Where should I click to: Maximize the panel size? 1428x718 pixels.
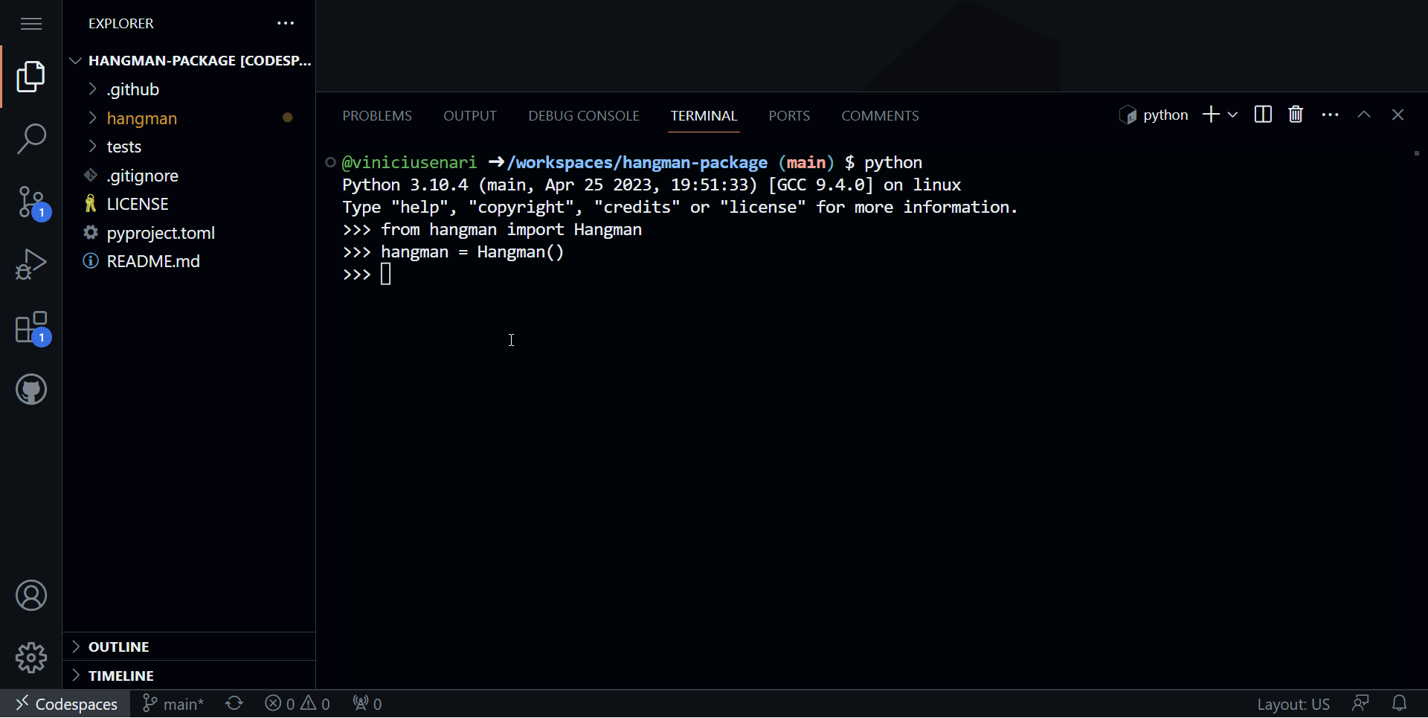tap(1364, 115)
